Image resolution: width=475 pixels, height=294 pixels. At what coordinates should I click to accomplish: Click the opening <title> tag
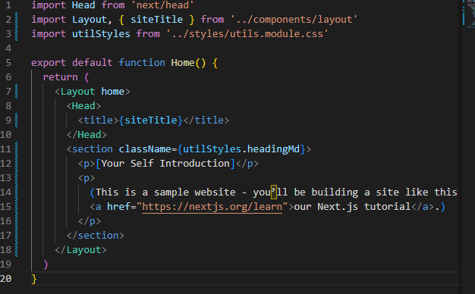[x=99, y=120]
